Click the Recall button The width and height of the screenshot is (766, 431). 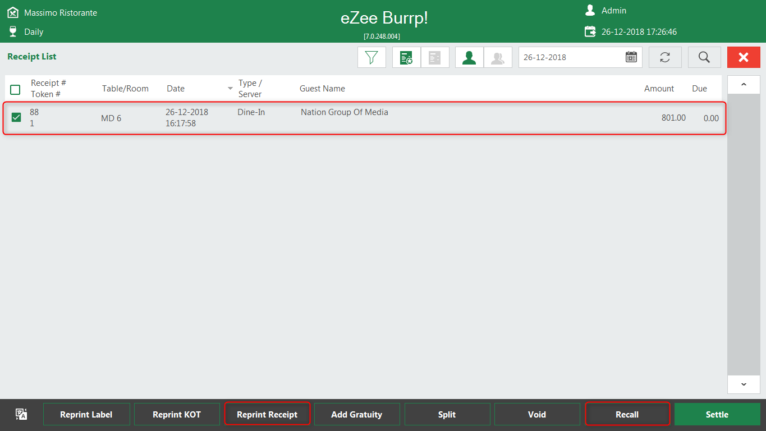627,414
